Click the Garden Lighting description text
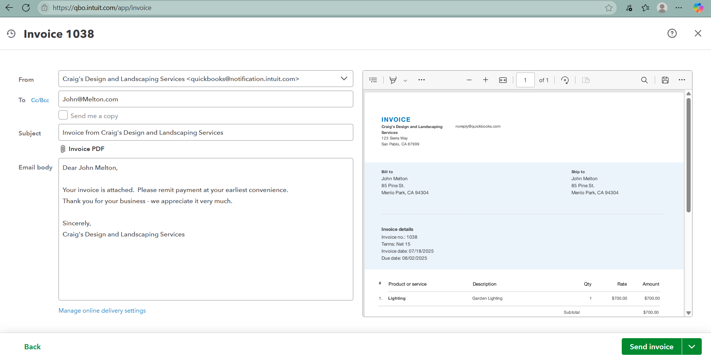 [487, 298]
